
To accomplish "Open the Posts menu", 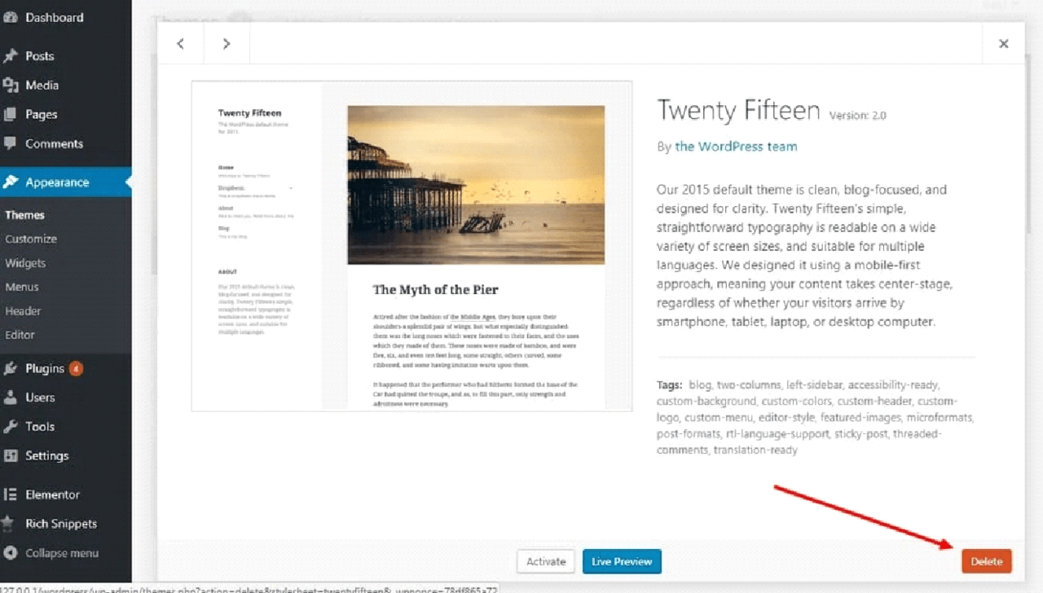I will (40, 56).
